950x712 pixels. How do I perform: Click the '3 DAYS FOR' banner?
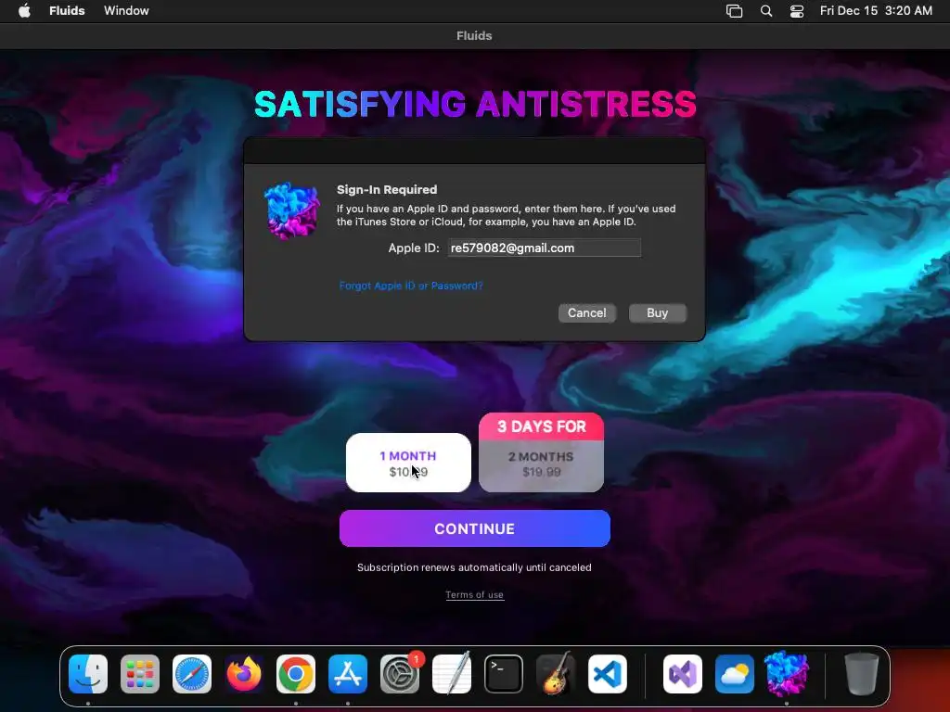point(541,426)
